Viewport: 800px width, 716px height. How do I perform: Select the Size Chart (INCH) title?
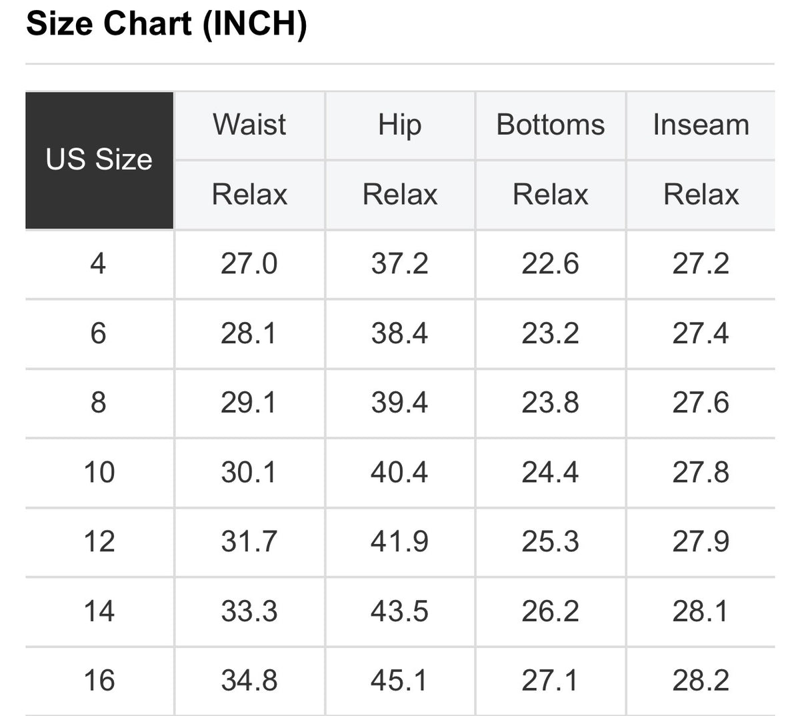166,23
